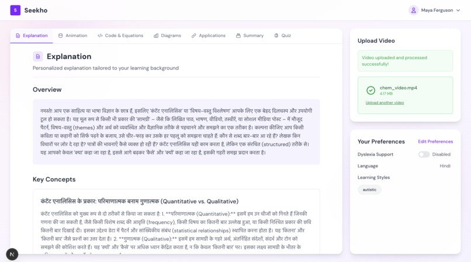Click the Quiz clipboard icon
Screen dimensions: 471x262
click(x=276, y=36)
